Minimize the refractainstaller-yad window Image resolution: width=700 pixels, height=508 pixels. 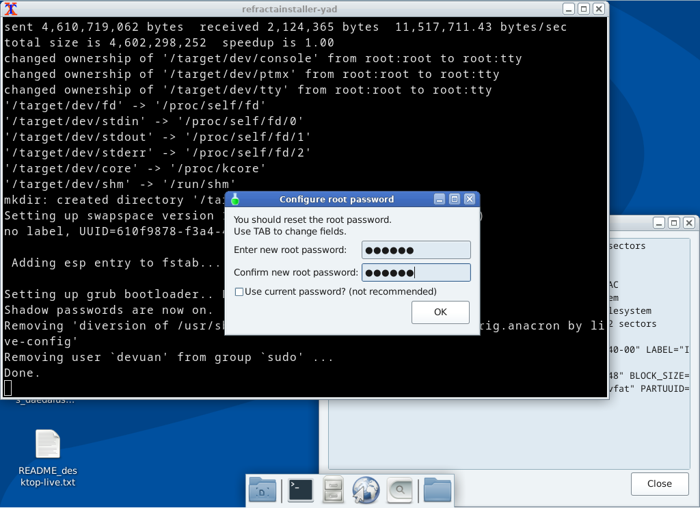(x=568, y=8)
